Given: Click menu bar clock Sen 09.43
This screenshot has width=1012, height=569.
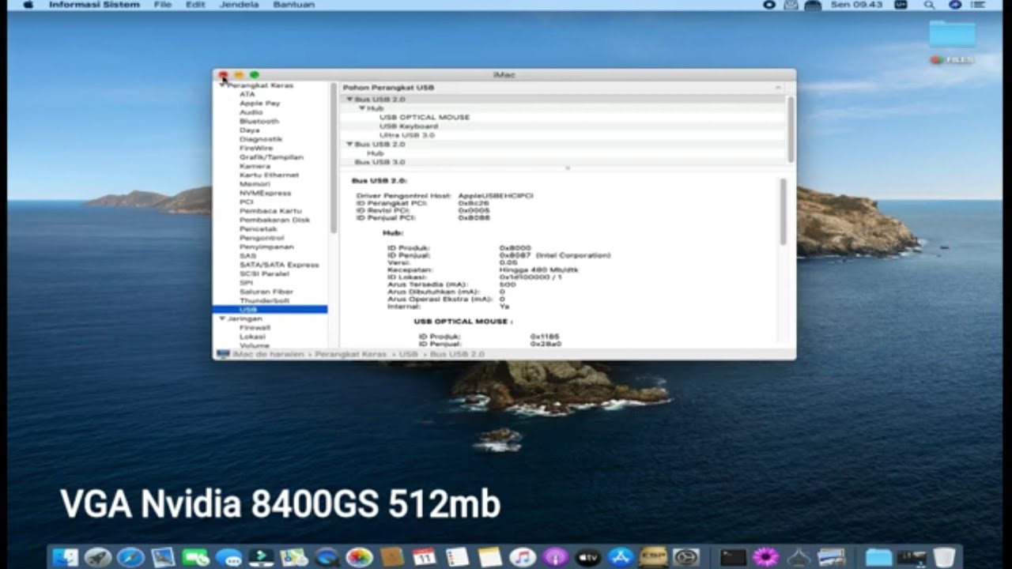Looking at the screenshot, I should (856, 5).
